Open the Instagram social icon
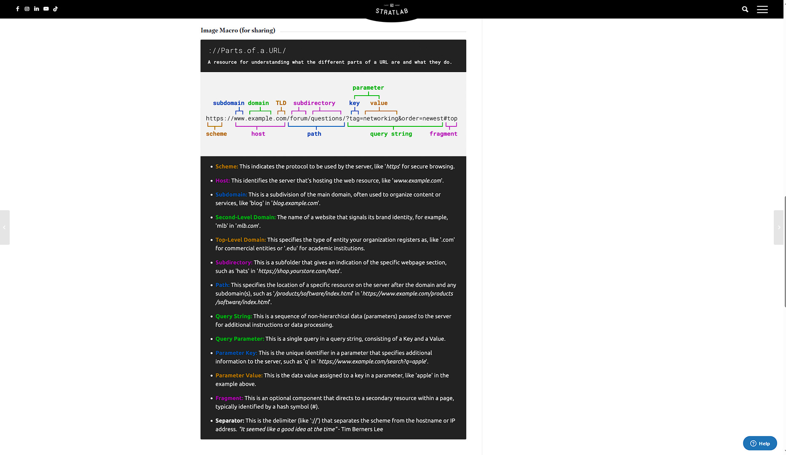Screen dimensions: 786x455 pos(27,9)
